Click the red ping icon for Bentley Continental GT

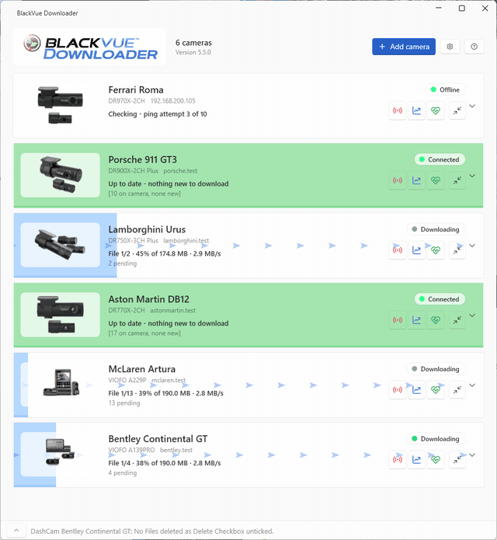click(x=398, y=460)
